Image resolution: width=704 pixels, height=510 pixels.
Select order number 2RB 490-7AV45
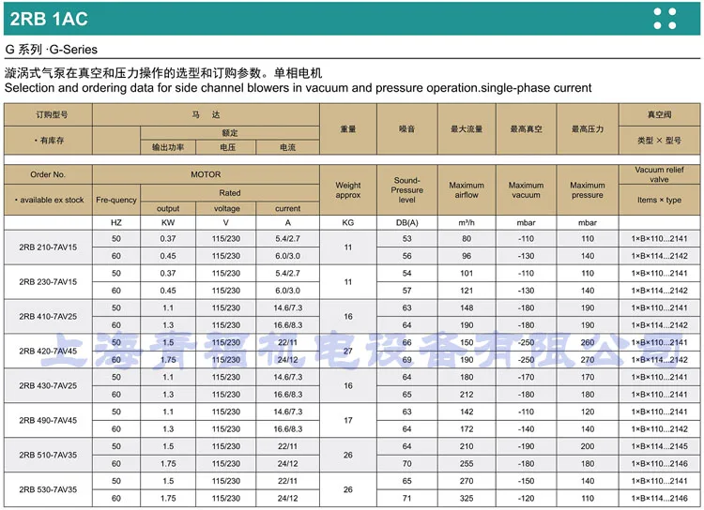(x=48, y=420)
